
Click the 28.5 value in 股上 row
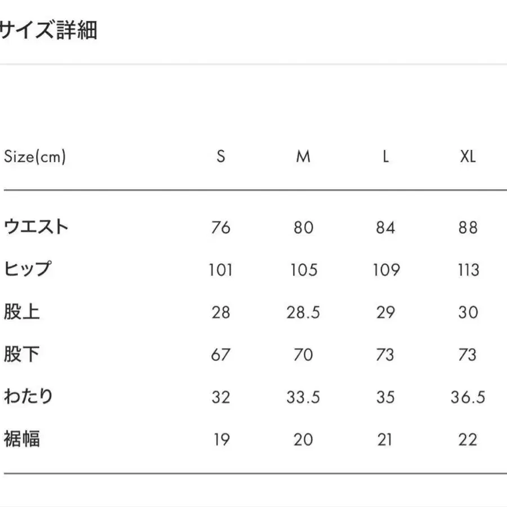[x=303, y=312]
